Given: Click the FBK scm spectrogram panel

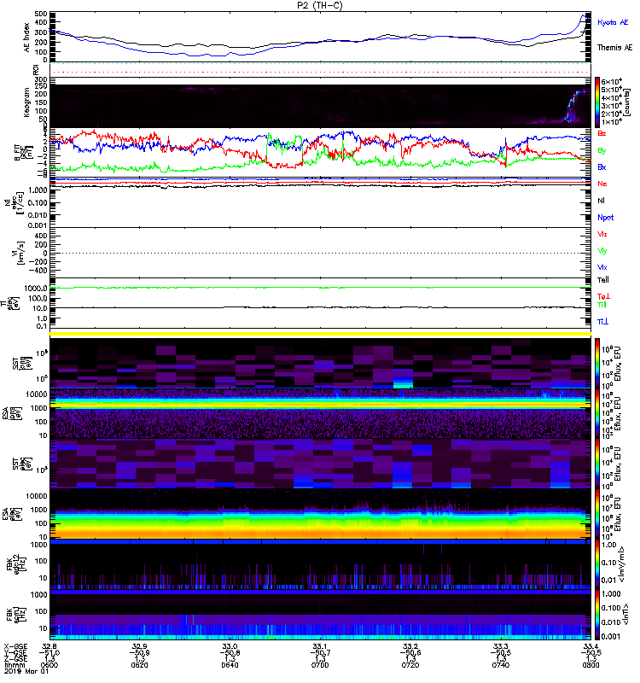Looking at the screenshot, I should pos(321,615).
